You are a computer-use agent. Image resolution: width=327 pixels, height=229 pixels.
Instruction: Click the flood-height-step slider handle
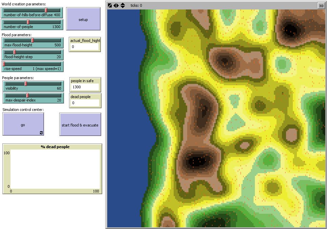tap(15, 52)
